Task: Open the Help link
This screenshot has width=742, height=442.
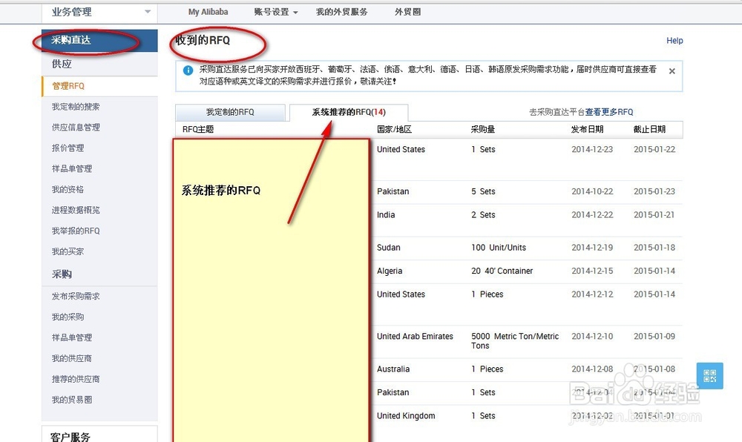Action: (674, 41)
